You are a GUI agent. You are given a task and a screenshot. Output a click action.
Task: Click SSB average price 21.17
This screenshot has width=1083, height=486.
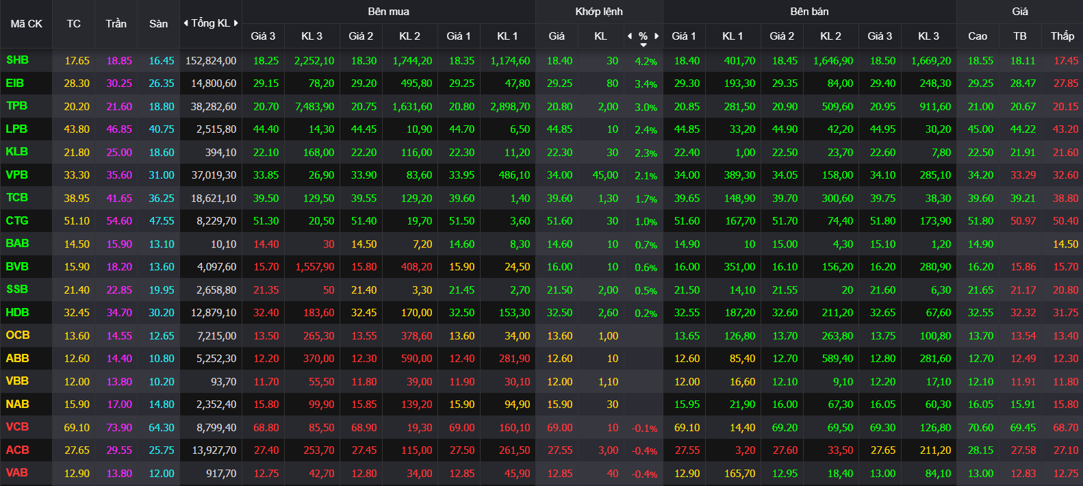tap(1023, 290)
